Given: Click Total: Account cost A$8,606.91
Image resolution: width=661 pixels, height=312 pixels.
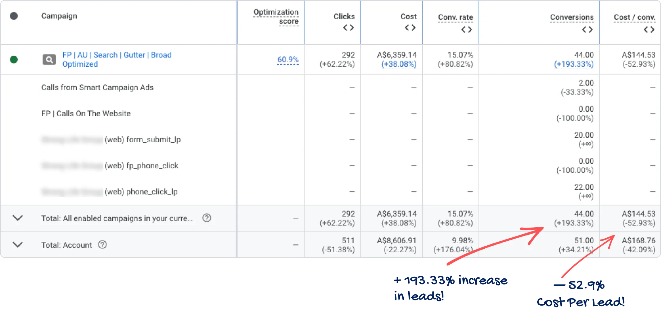Looking at the screenshot, I should [x=397, y=240].
